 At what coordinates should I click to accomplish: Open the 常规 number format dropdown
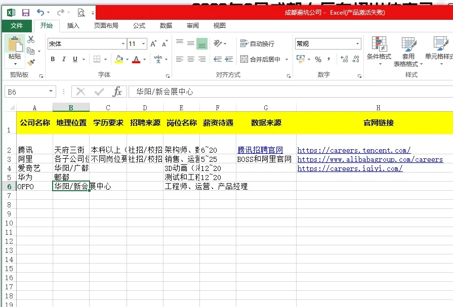pyautogui.click(x=357, y=44)
